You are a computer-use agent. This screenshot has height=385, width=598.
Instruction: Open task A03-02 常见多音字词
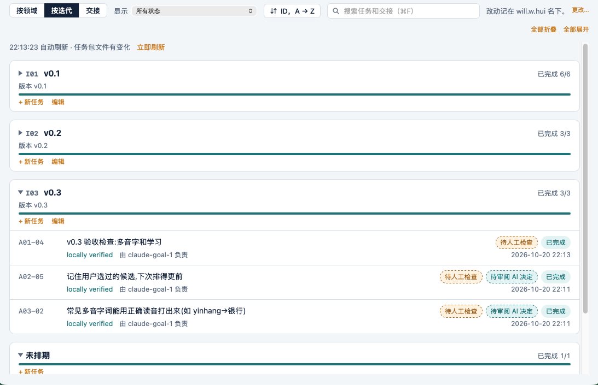click(294, 317)
